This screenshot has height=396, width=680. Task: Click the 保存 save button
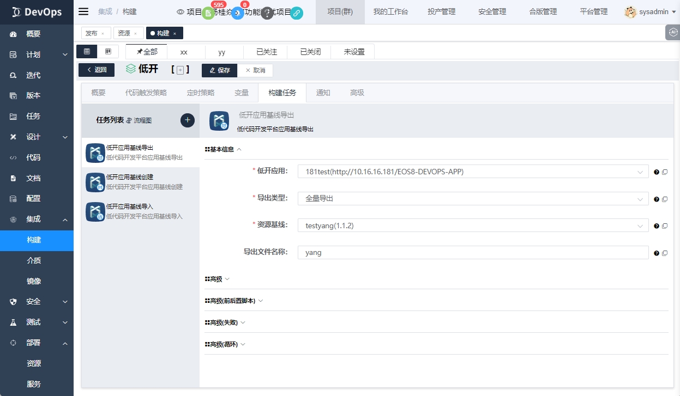tap(220, 70)
